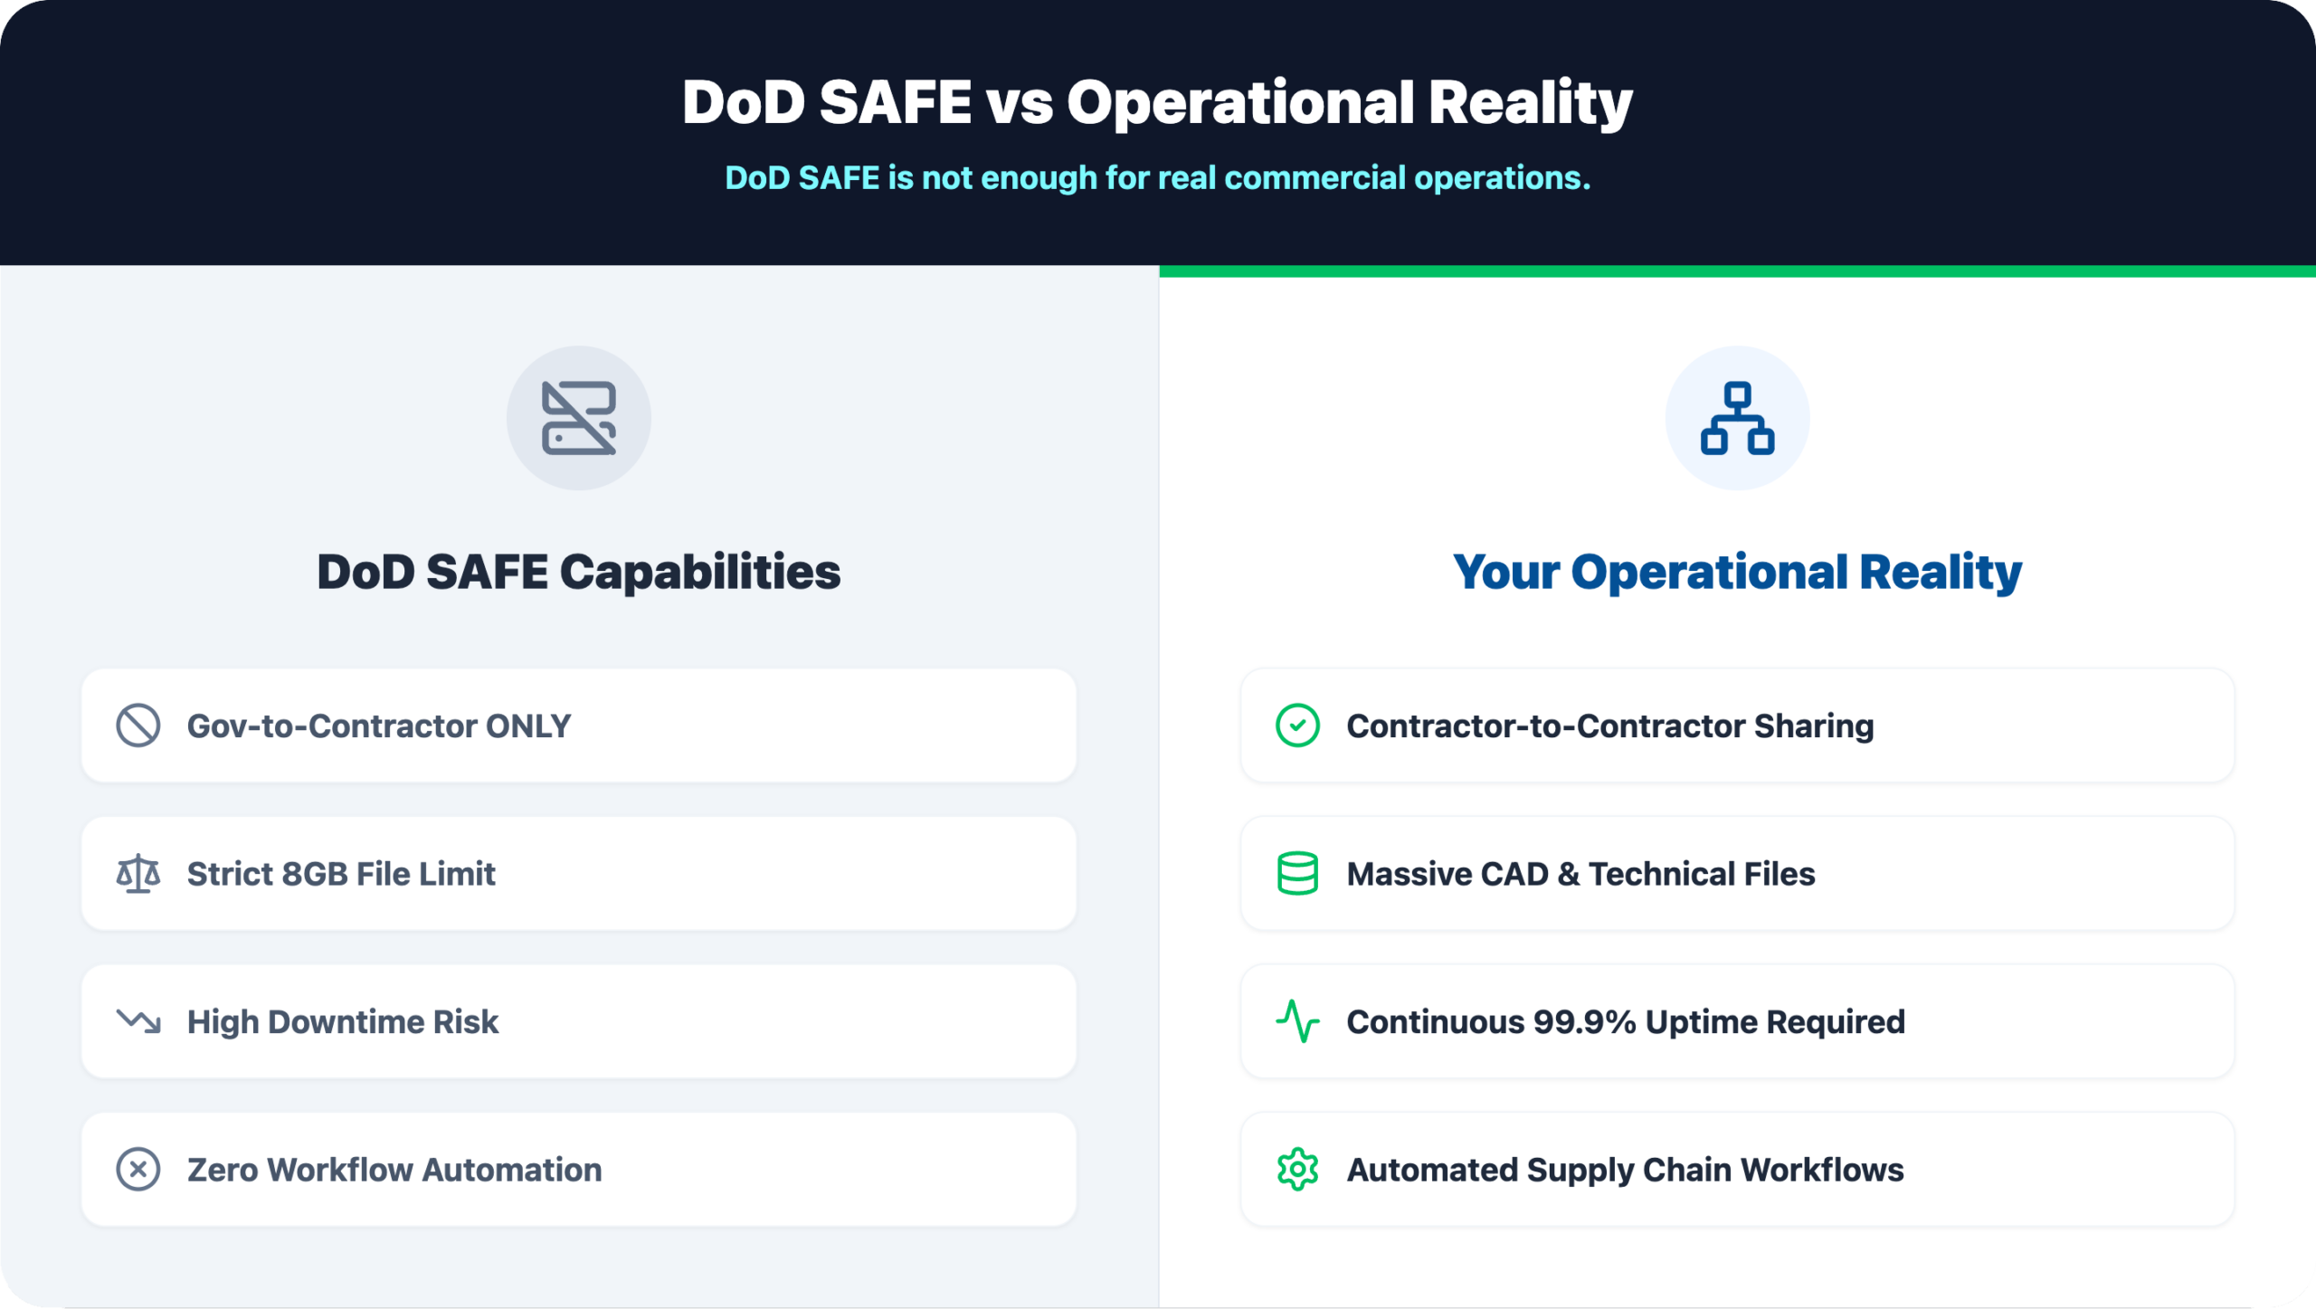Click the network hierarchy icon

coord(1736,418)
